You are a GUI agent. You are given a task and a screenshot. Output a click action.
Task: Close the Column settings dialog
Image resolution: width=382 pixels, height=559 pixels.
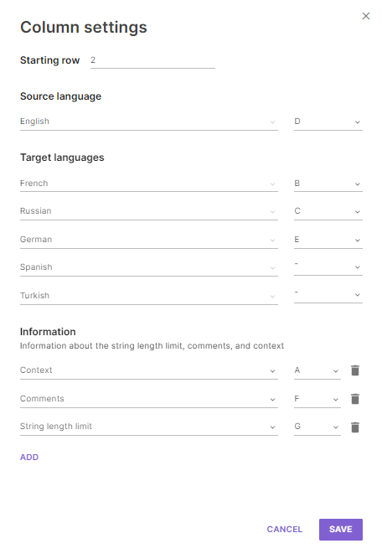click(x=365, y=16)
